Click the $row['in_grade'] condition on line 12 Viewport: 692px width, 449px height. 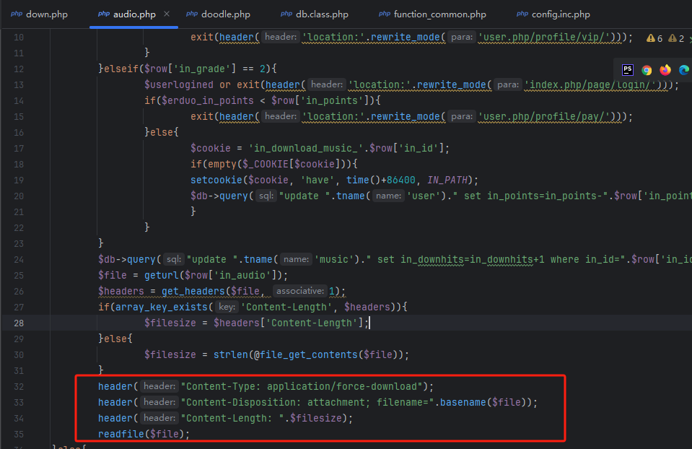(190, 69)
